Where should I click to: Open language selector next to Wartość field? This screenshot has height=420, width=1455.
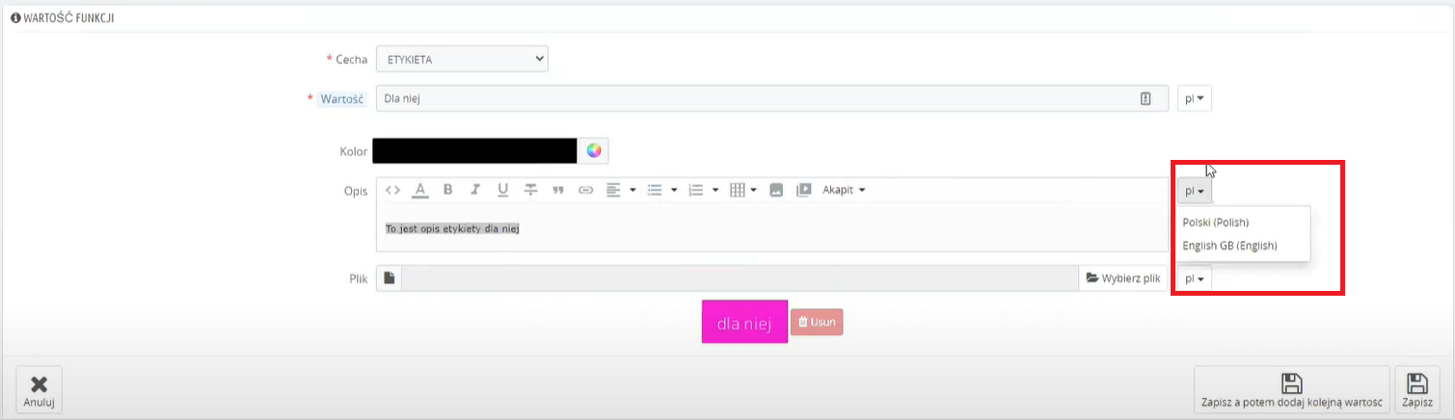click(1195, 98)
